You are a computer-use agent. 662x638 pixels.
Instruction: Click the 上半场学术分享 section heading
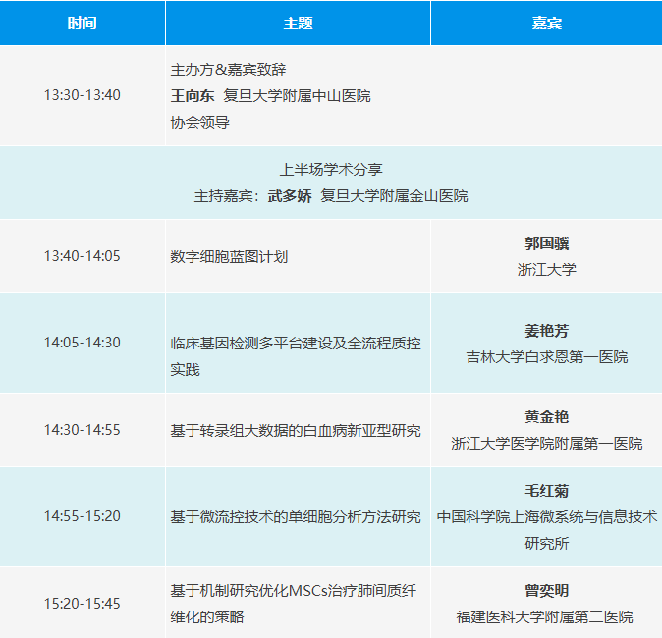[331, 170]
